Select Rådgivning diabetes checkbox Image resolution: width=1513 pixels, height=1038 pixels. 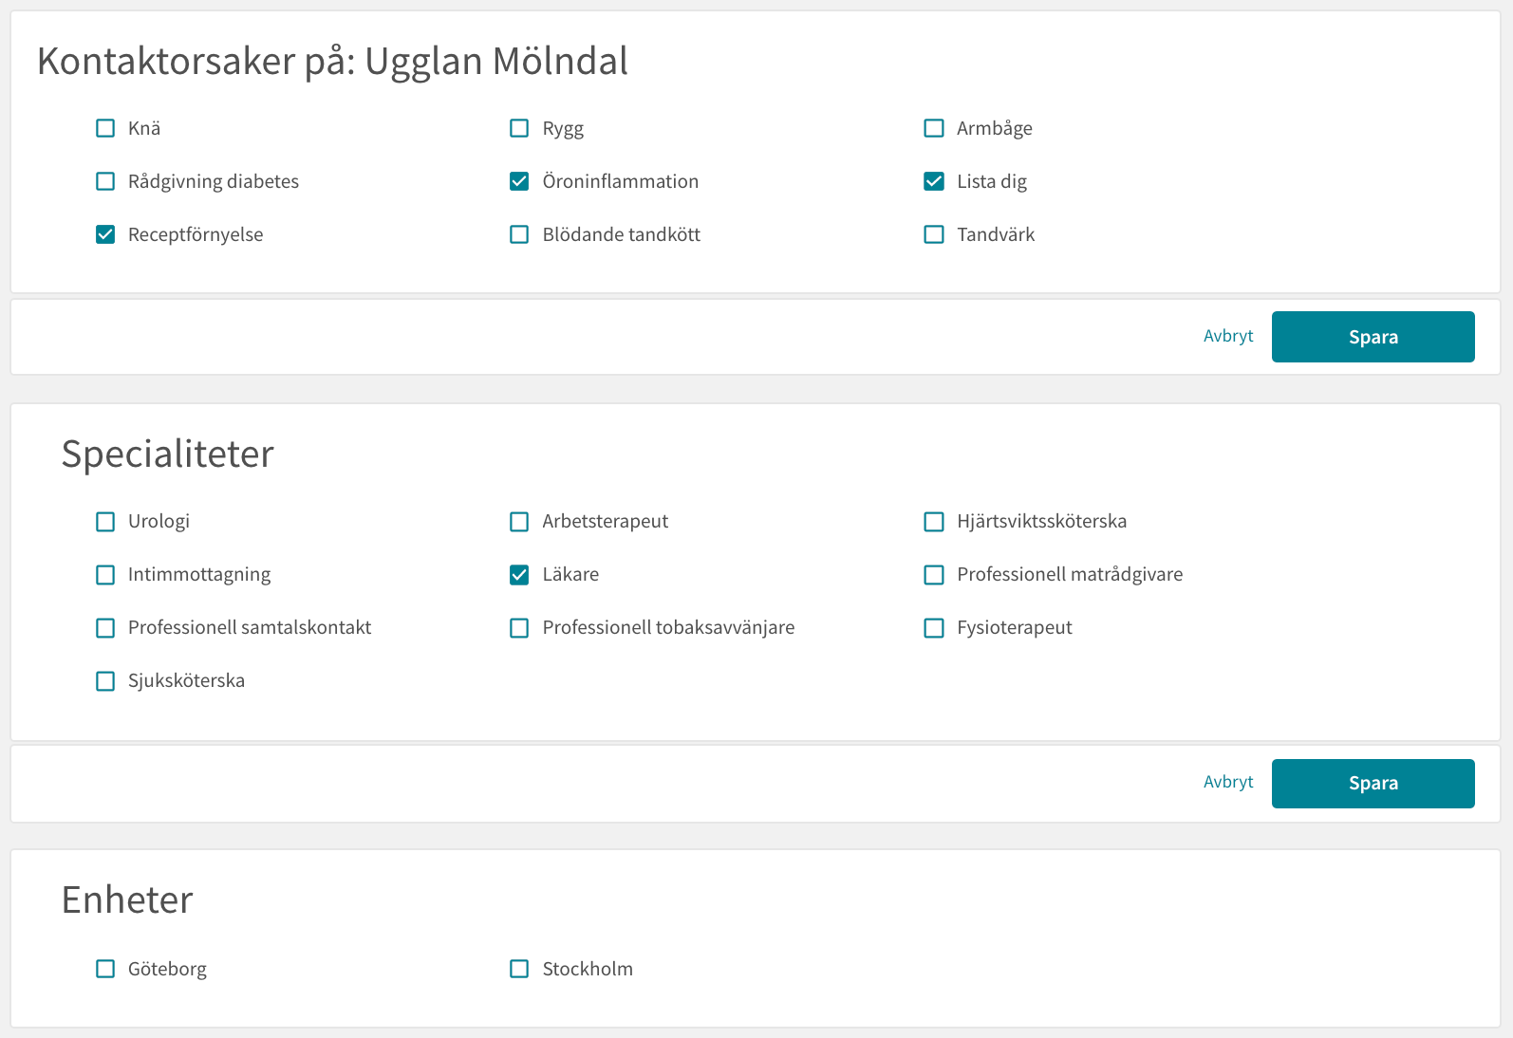(105, 181)
